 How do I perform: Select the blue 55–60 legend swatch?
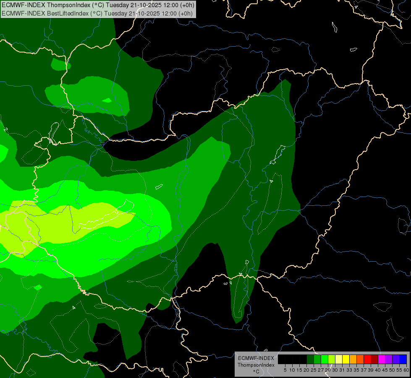[x=403, y=359]
